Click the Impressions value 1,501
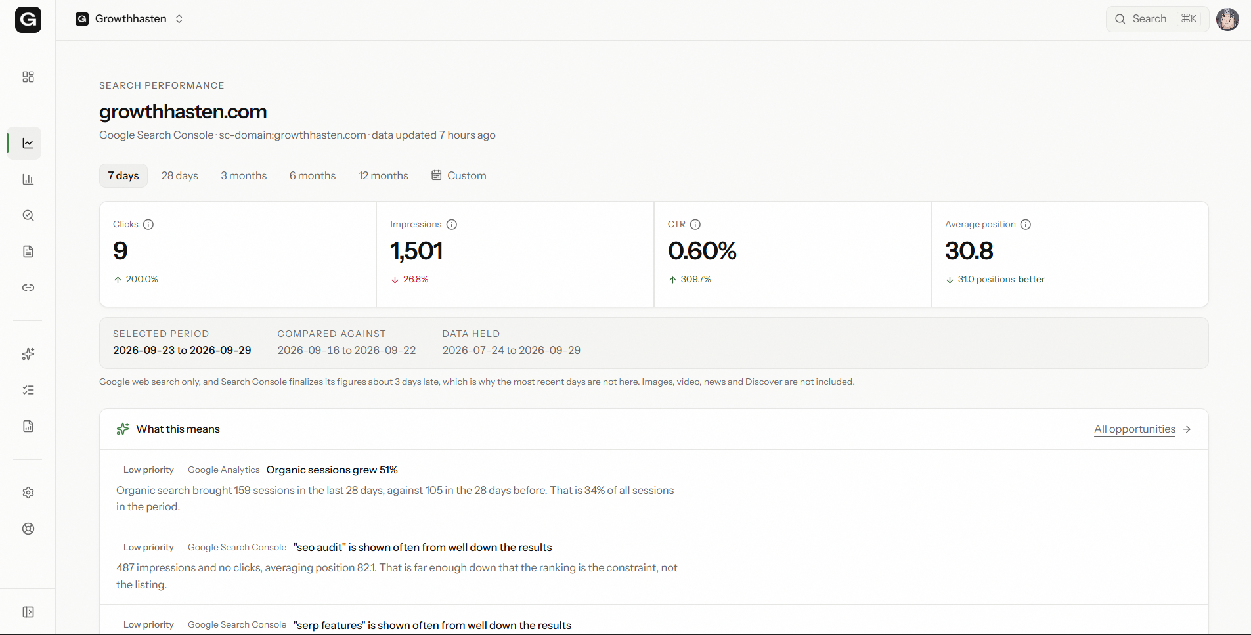Viewport: 1251px width, 635px height. point(416,251)
